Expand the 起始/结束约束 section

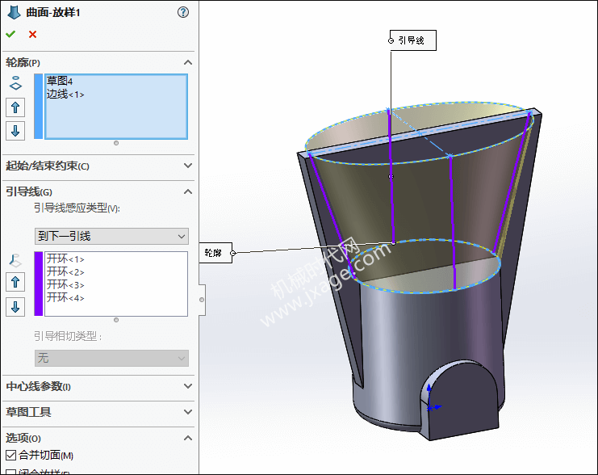(x=187, y=166)
